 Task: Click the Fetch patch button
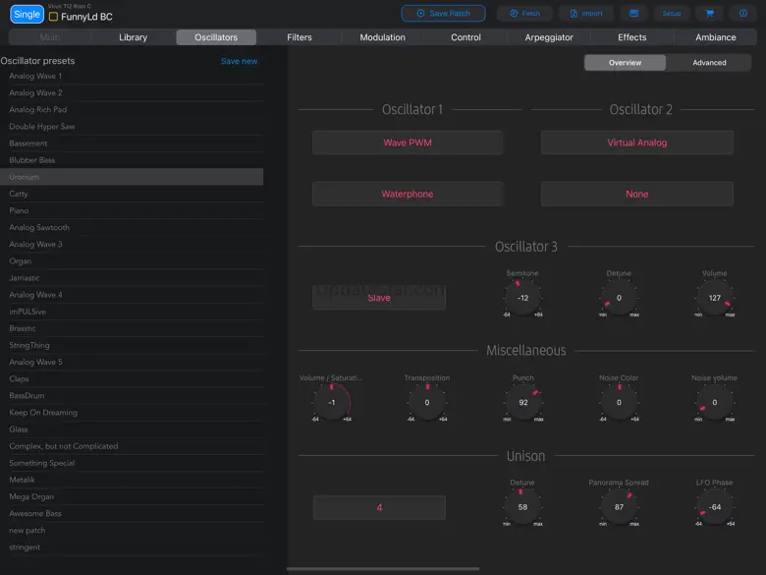pos(524,14)
